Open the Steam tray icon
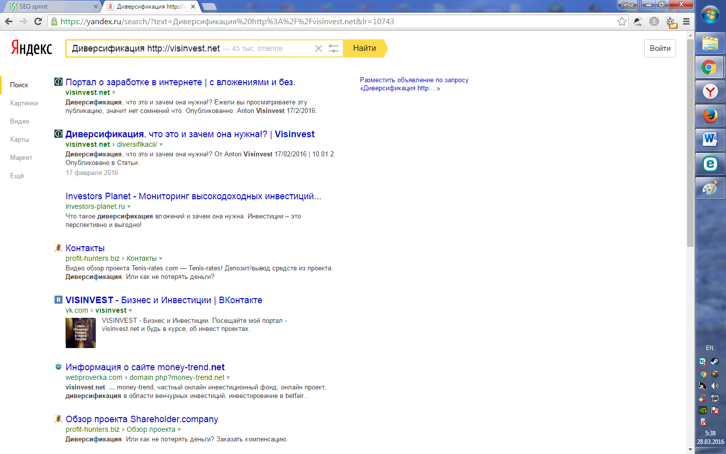Screen dimensions: 726x454 (x=715, y=361)
